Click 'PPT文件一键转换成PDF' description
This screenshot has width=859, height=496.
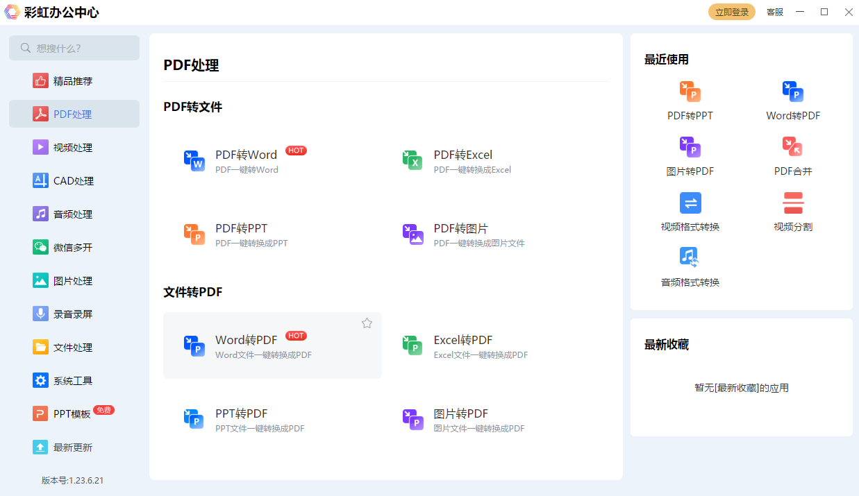(260, 428)
